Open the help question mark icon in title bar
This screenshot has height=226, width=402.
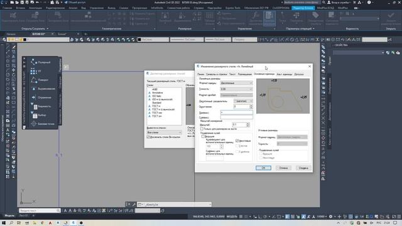pyautogui.click(x=369, y=3)
